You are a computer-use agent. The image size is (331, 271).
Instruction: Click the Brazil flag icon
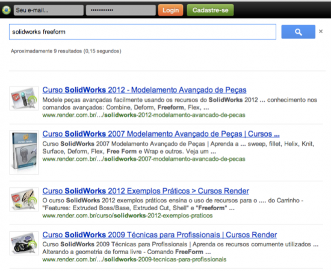(x=7, y=10)
